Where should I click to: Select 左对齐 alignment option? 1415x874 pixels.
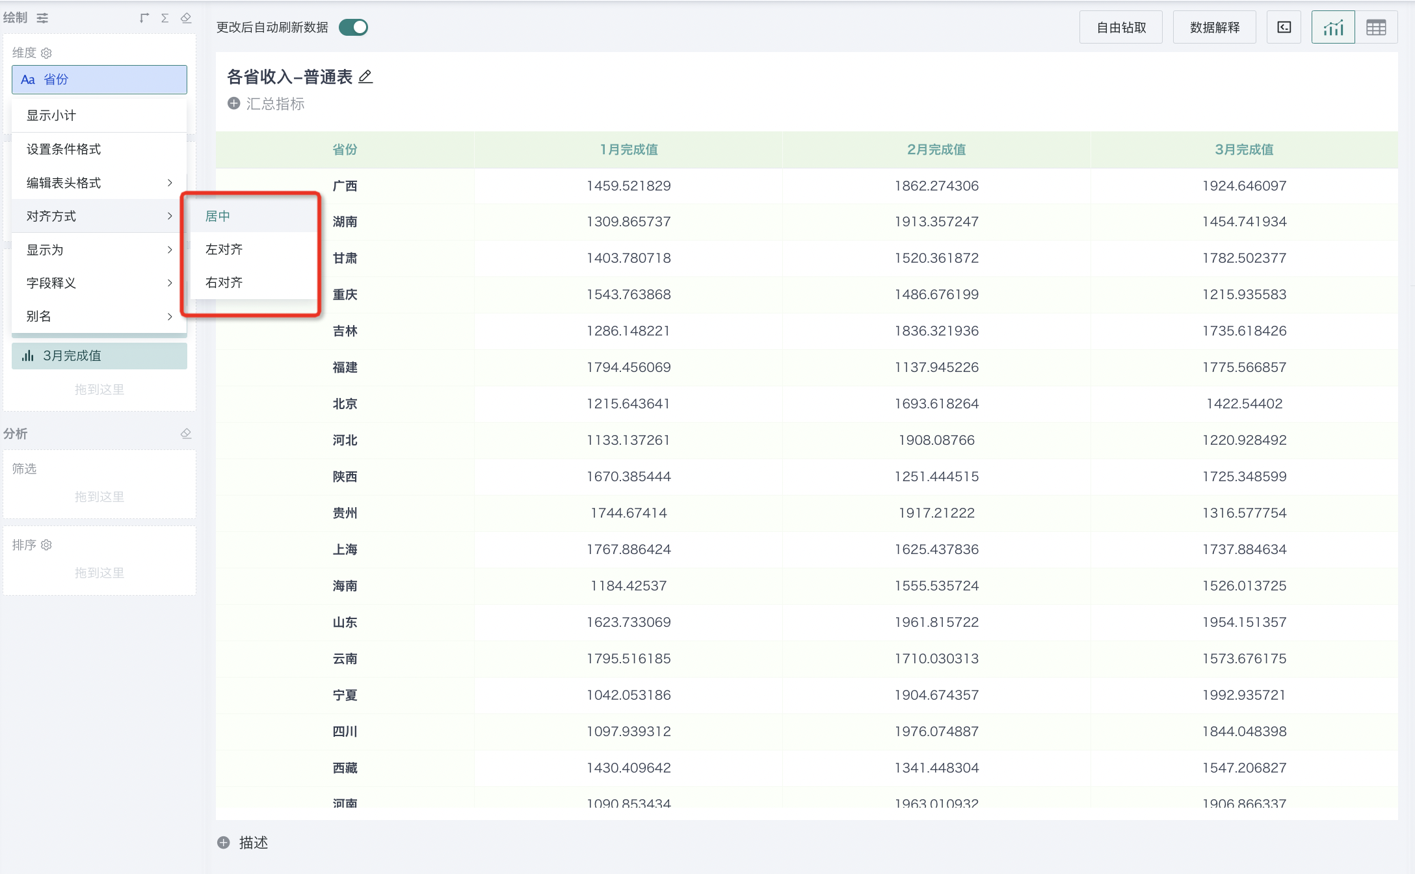click(224, 249)
